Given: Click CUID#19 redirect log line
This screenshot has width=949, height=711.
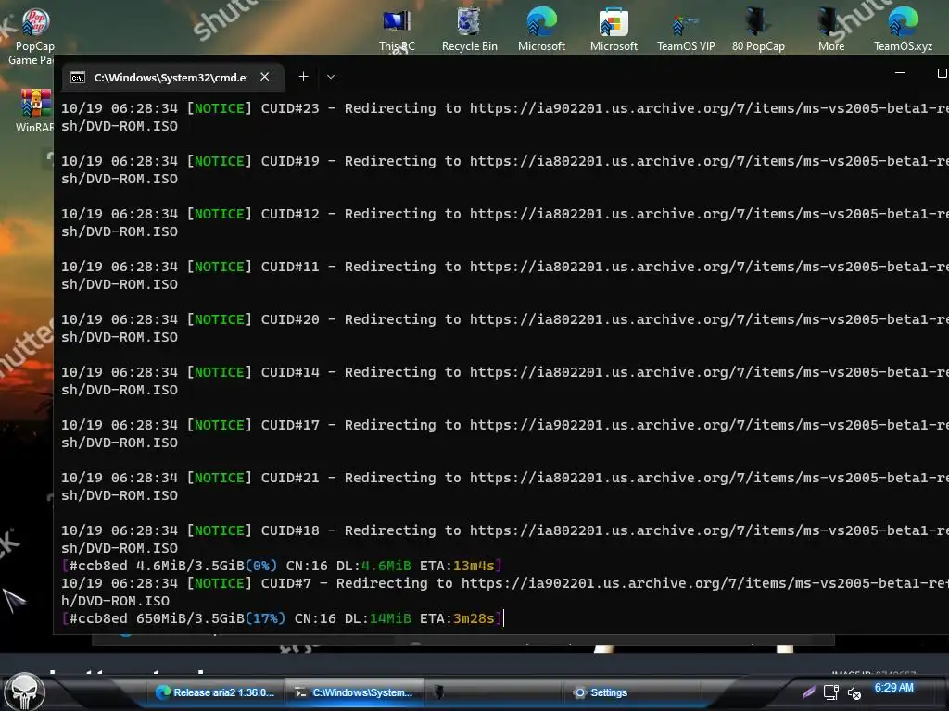Looking at the screenshot, I should click(x=505, y=170).
